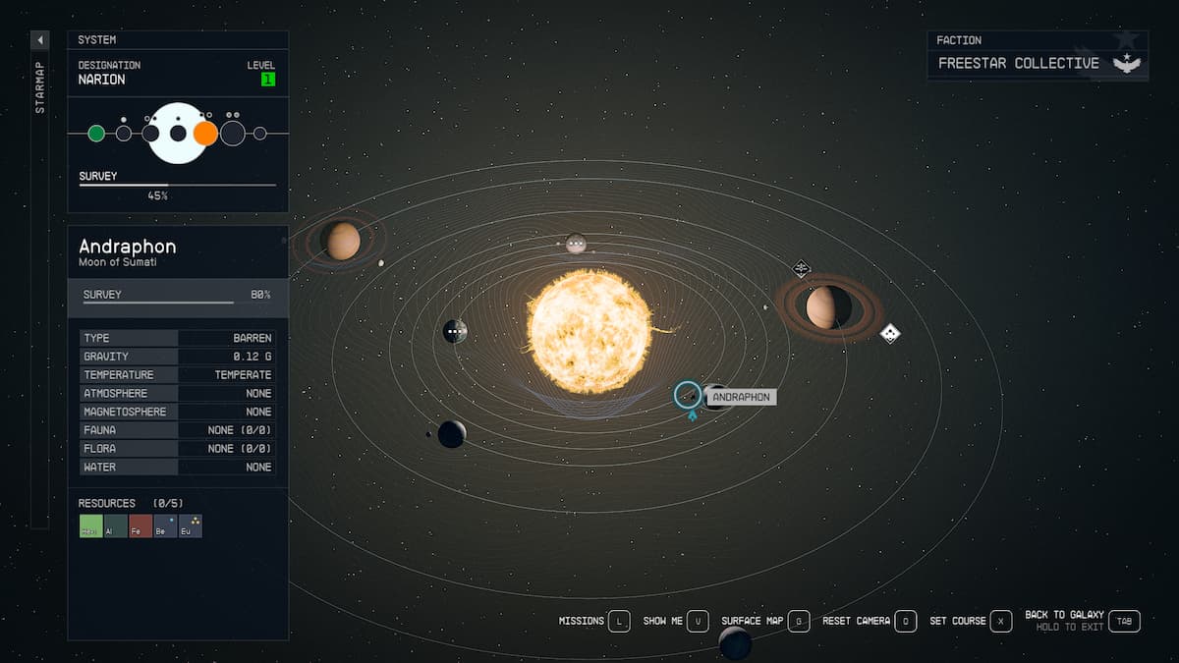The width and height of the screenshot is (1179, 663).
Task: Click the Freestar Collective faction banner
Action: (1037, 63)
